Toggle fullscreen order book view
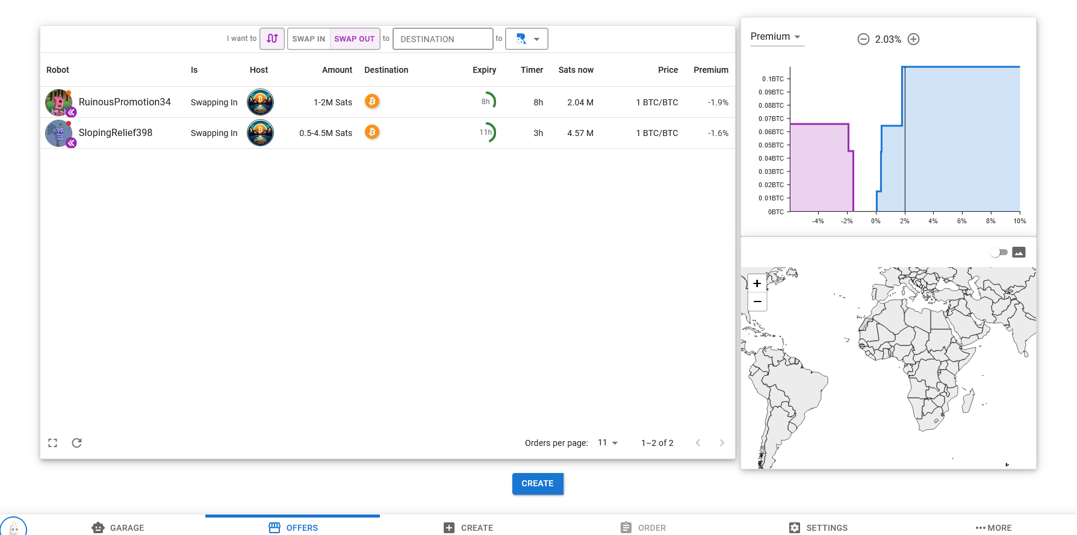The width and height of the screenshot is (1077, 535). (53, 443)
